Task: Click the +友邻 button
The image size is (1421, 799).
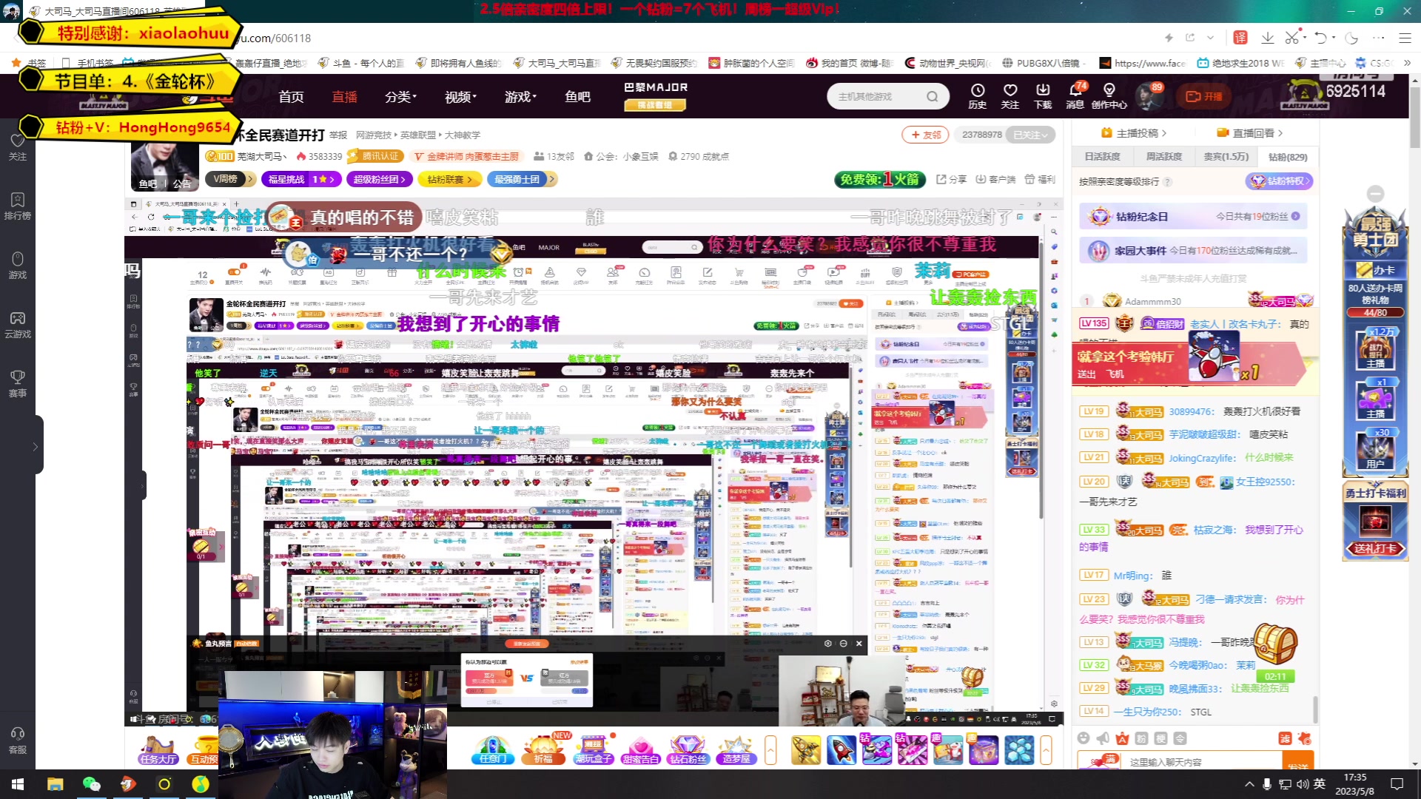Action: [925, 135]
